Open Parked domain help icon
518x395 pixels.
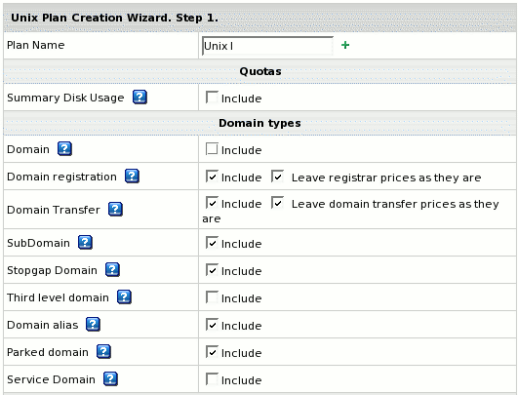(x=103, y=352)
